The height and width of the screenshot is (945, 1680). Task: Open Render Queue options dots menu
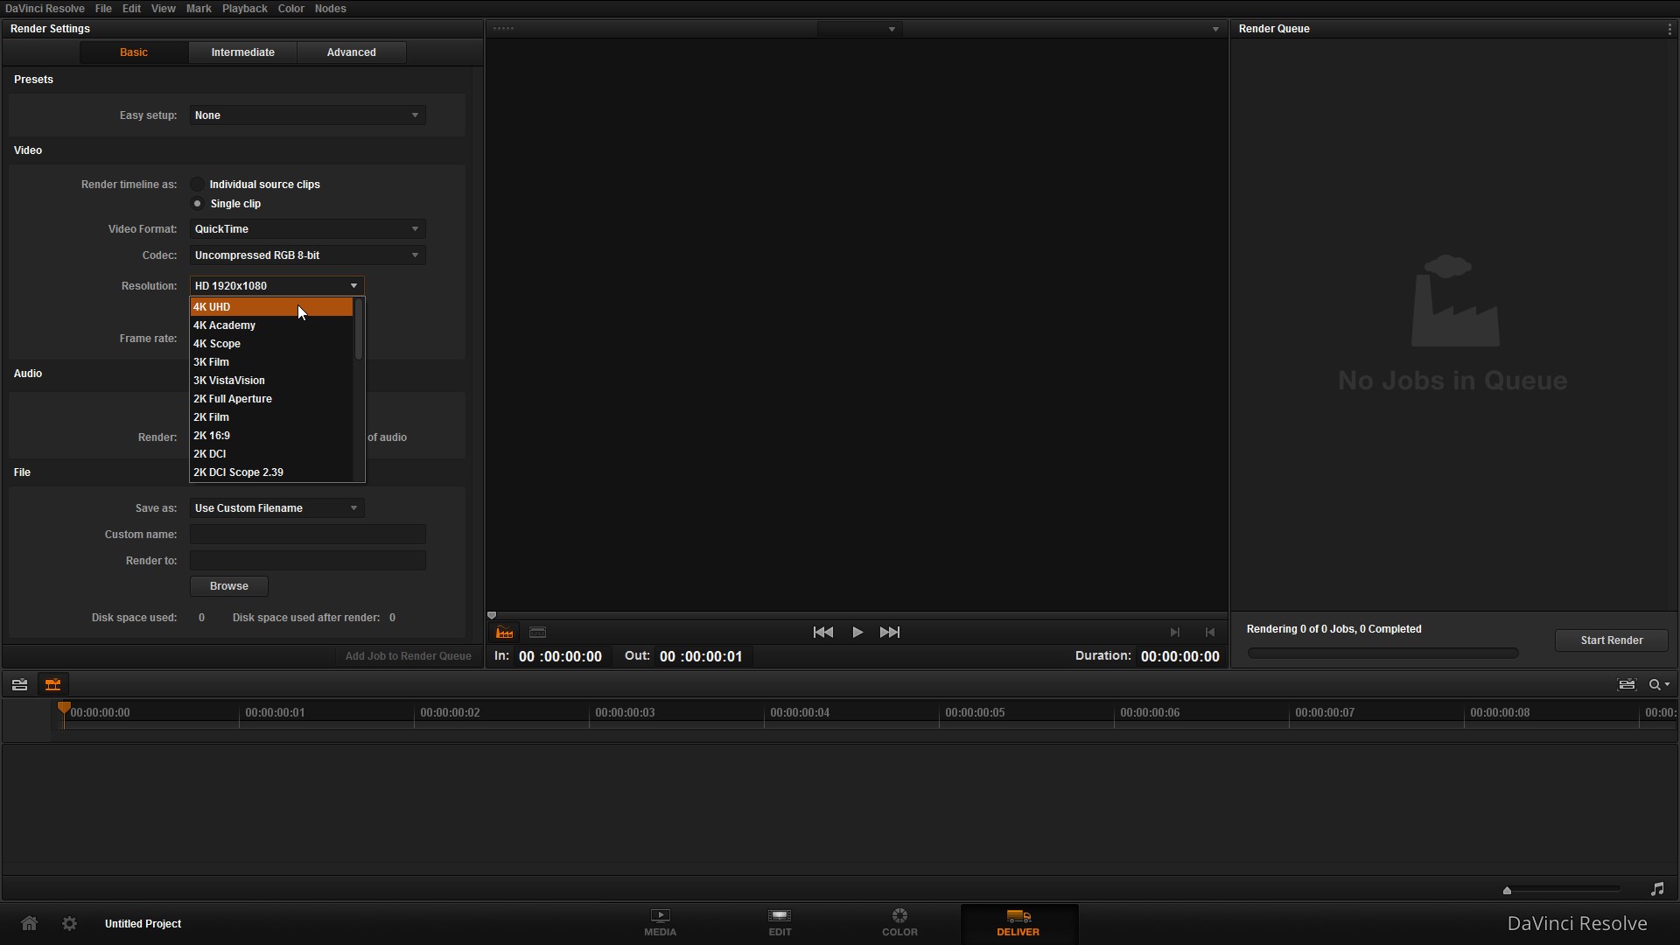(x=1669, y=29)
